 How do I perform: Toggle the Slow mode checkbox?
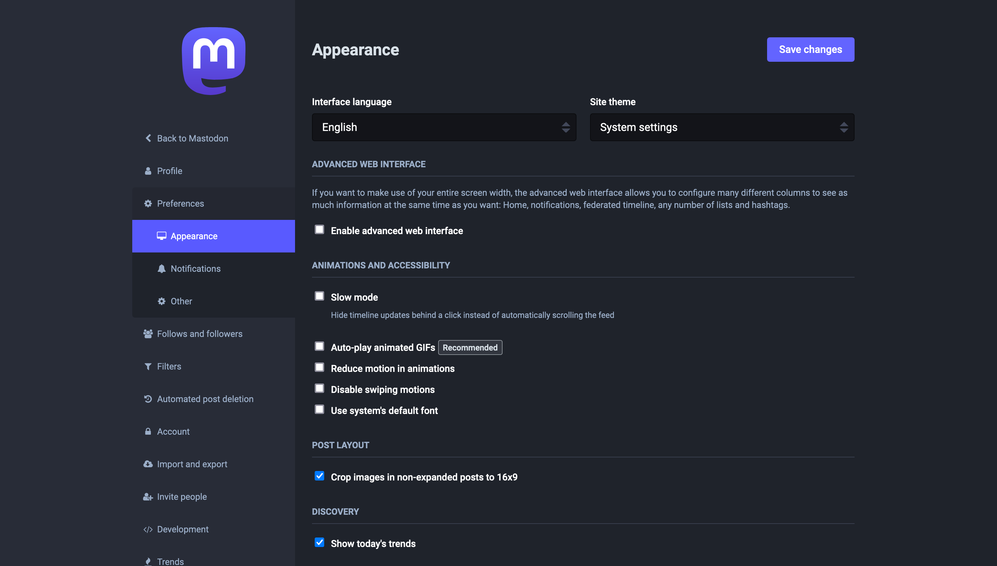[319, 296]
